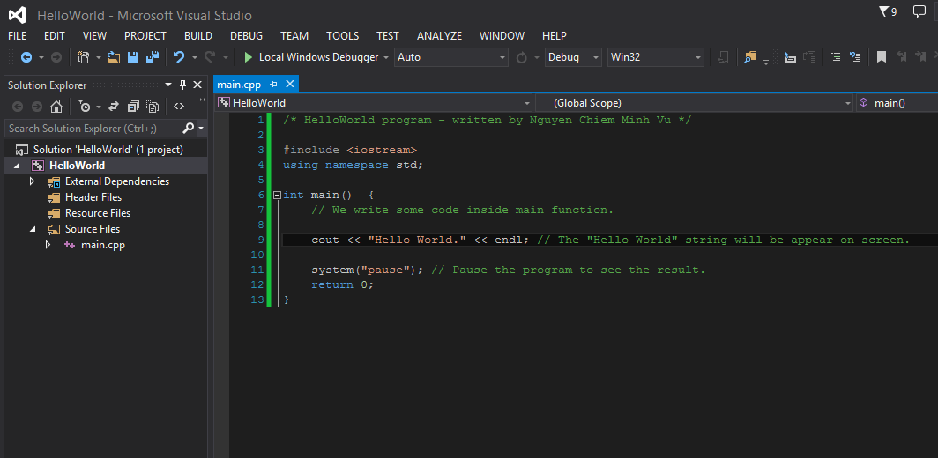The image size is (938, 458).
Task: Click the Save All icon
Action: [x=153, y=57]
